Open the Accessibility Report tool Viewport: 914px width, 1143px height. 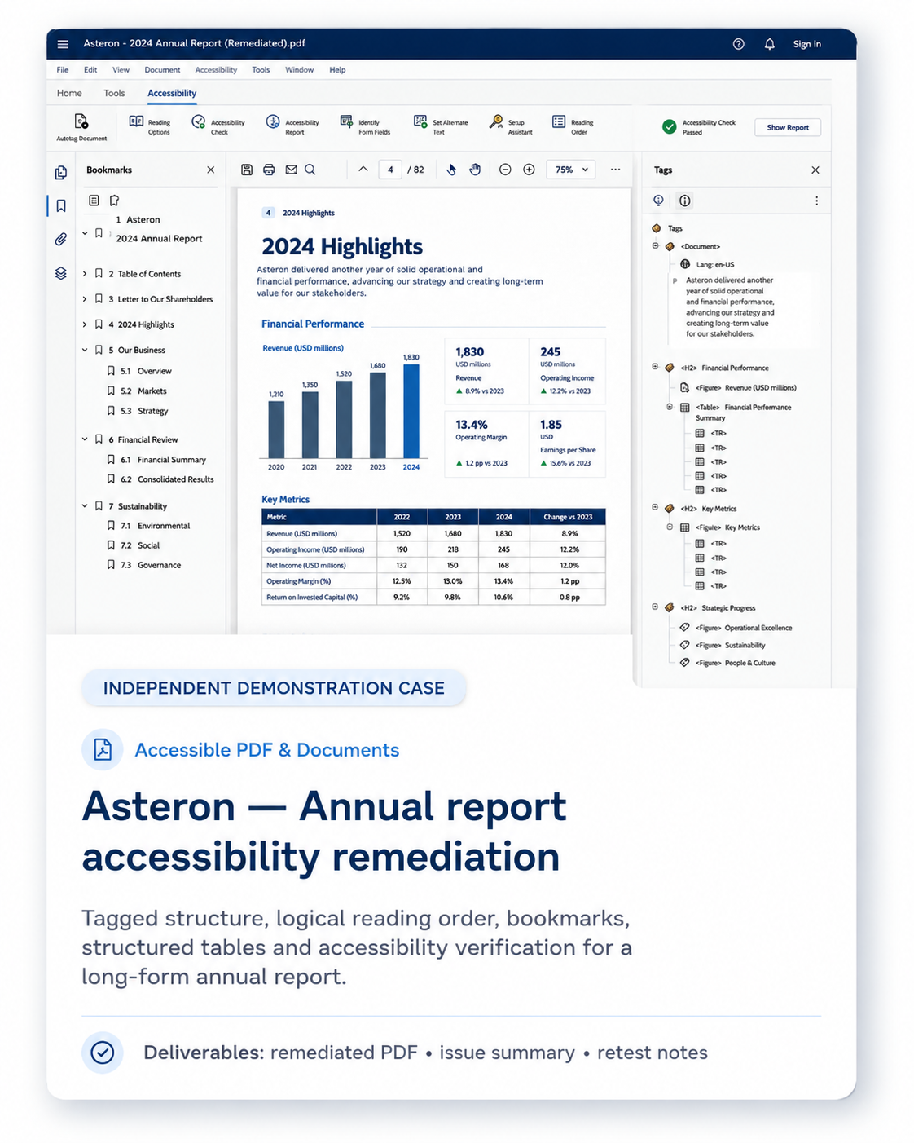(292, 126)
